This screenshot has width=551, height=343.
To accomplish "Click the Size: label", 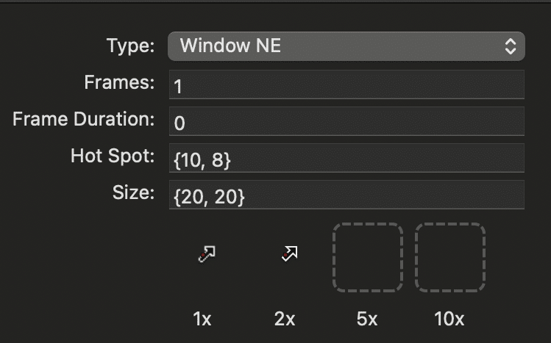I will (x=134, y=192).
